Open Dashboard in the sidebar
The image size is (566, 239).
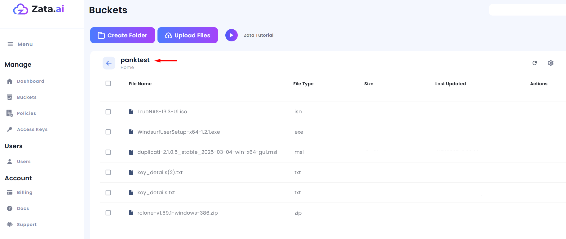30,81
